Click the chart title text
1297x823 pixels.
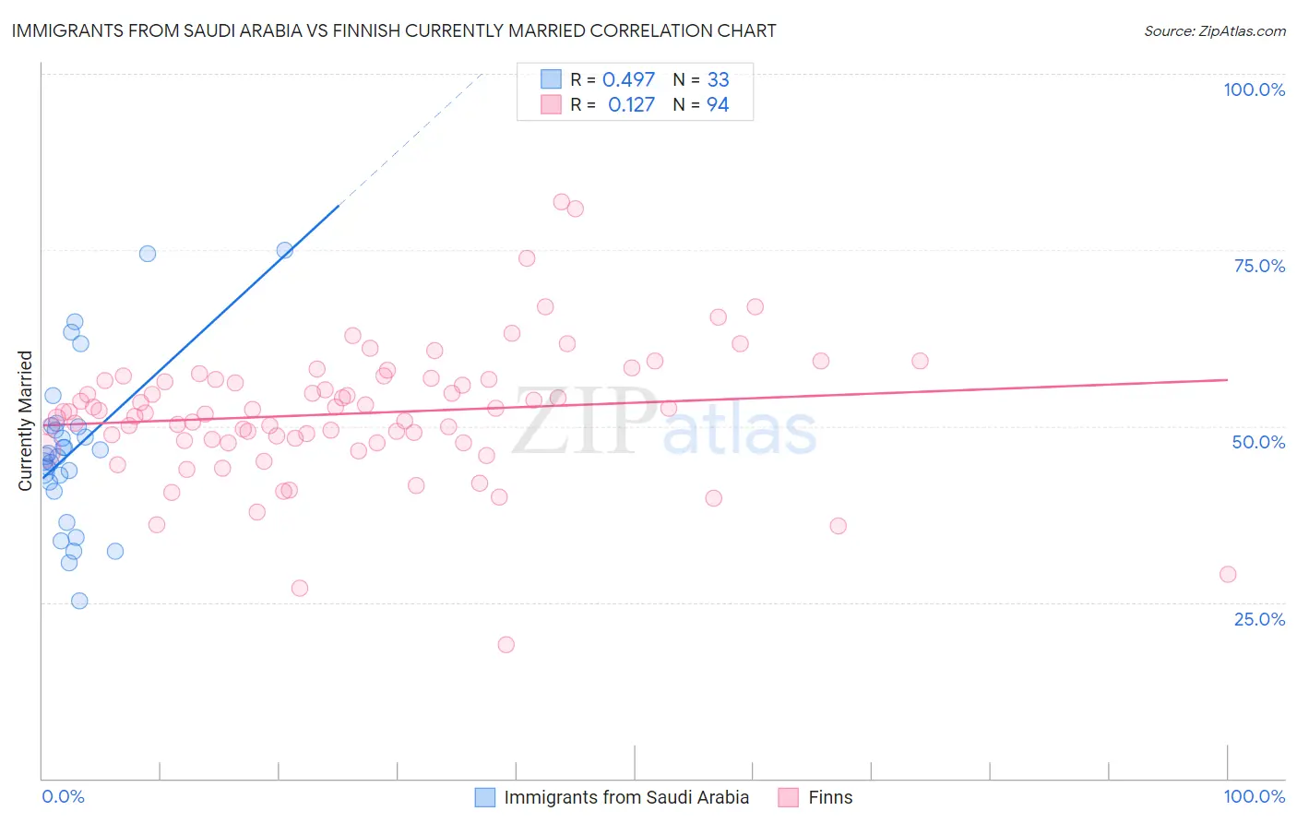point(394,30)
